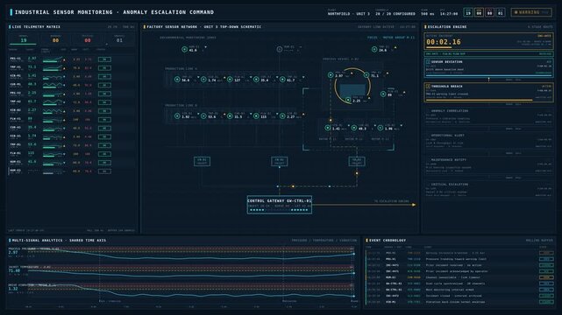
Task: Select the 19 normal count tab in telemetry matrix
Action: [x=24, y=39]
